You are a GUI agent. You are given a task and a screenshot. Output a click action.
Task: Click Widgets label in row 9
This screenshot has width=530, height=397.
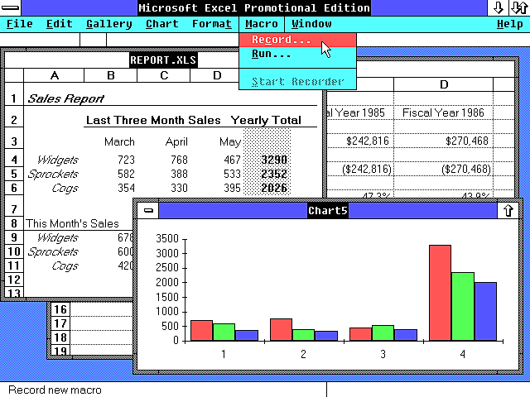tap(58, 237)
